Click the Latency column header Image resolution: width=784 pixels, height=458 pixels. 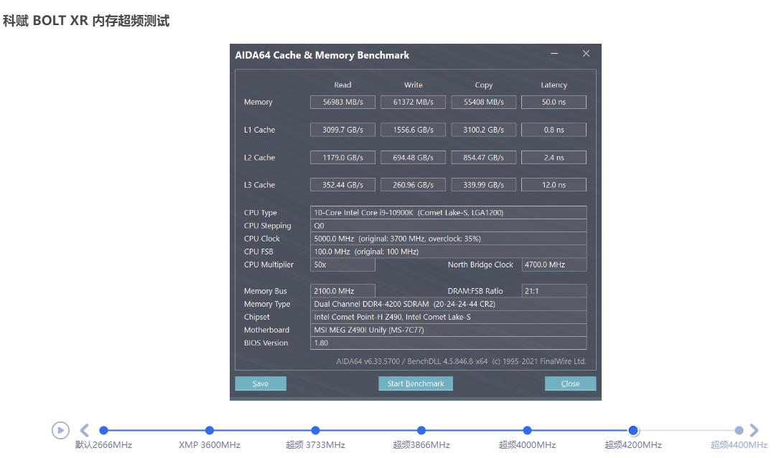(x=554, y=85)
